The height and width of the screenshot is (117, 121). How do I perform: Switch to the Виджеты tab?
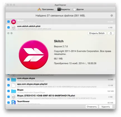[x=64, y=9]
